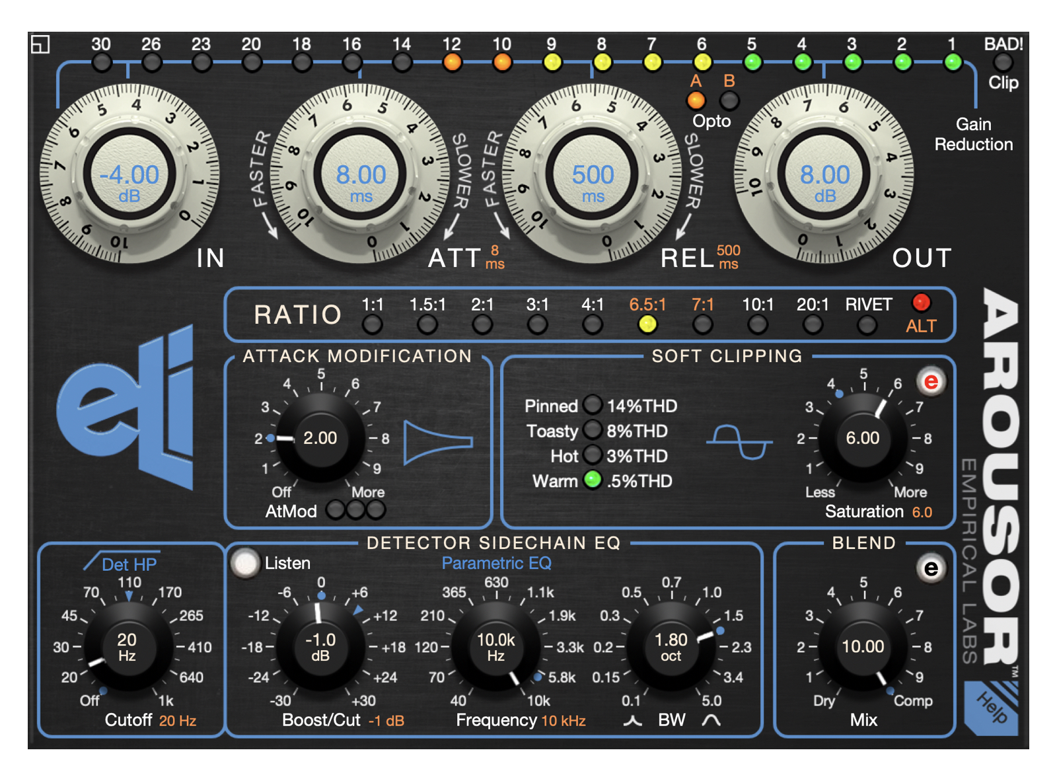Click the AROUSOR product name
This screenshot has height=779, width=1057.
pyautogui.click(x=1001, y=476)
